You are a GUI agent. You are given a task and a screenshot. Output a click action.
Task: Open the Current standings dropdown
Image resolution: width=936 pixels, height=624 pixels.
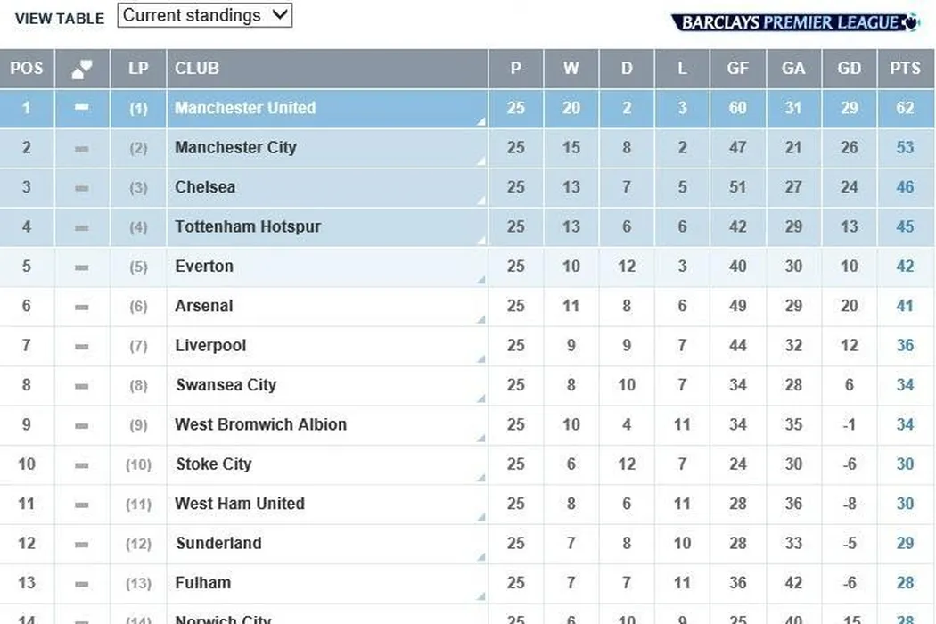pos(204,15)
